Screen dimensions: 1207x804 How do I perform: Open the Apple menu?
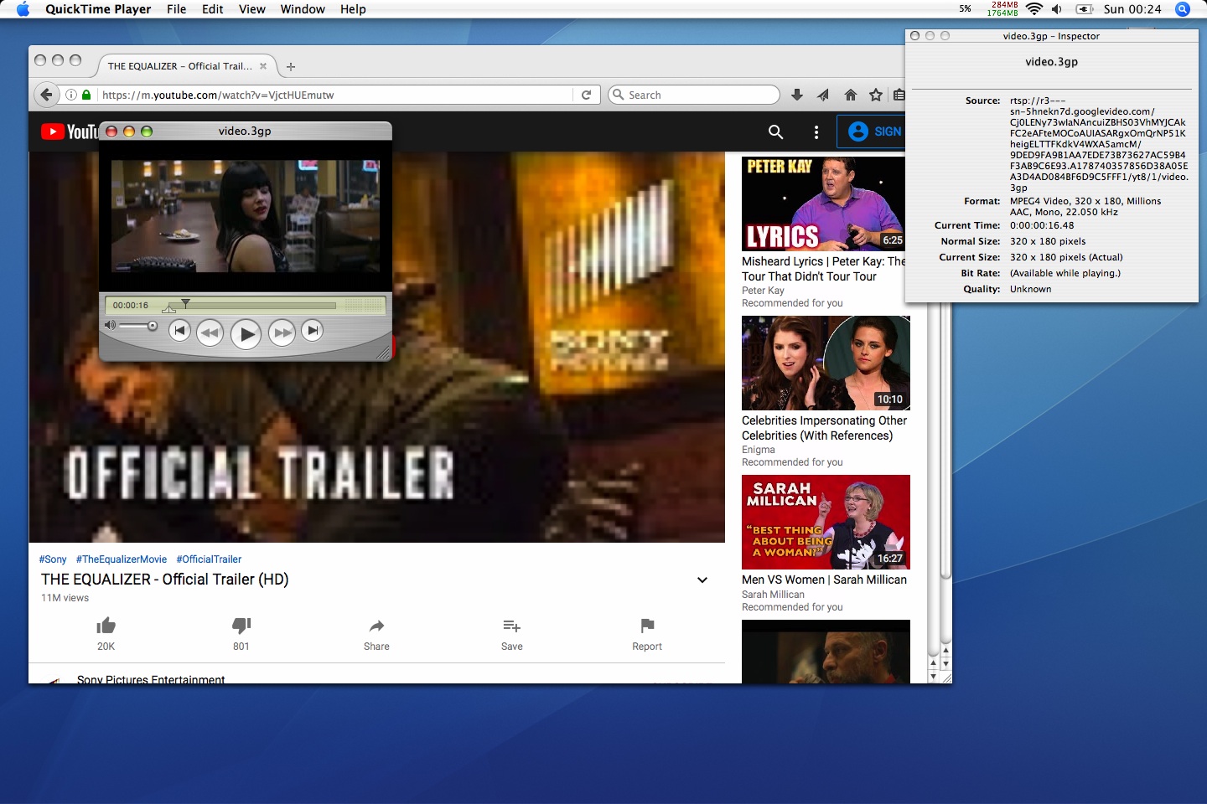tap(23, 9)
